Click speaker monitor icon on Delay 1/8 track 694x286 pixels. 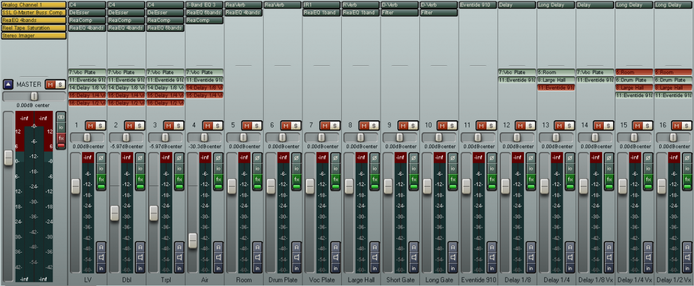click(x=531, y=257)
